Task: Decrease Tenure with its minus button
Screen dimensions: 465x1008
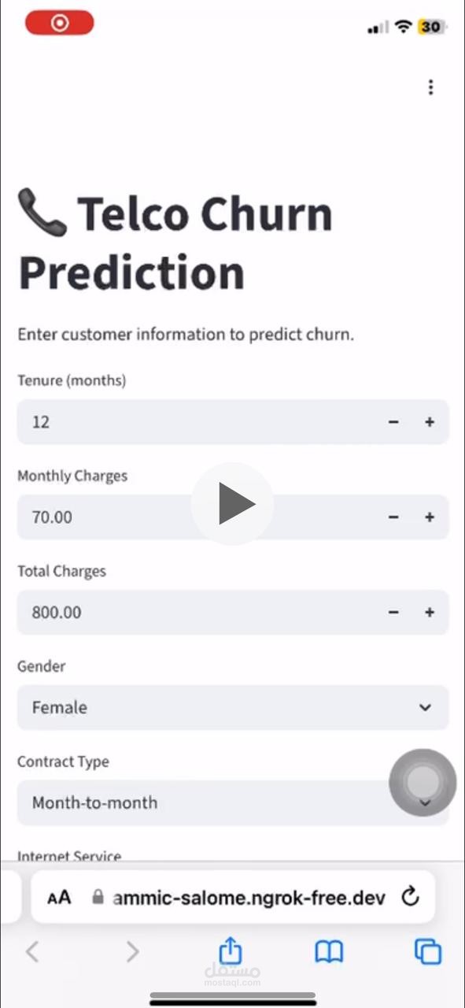Action: 393,422
